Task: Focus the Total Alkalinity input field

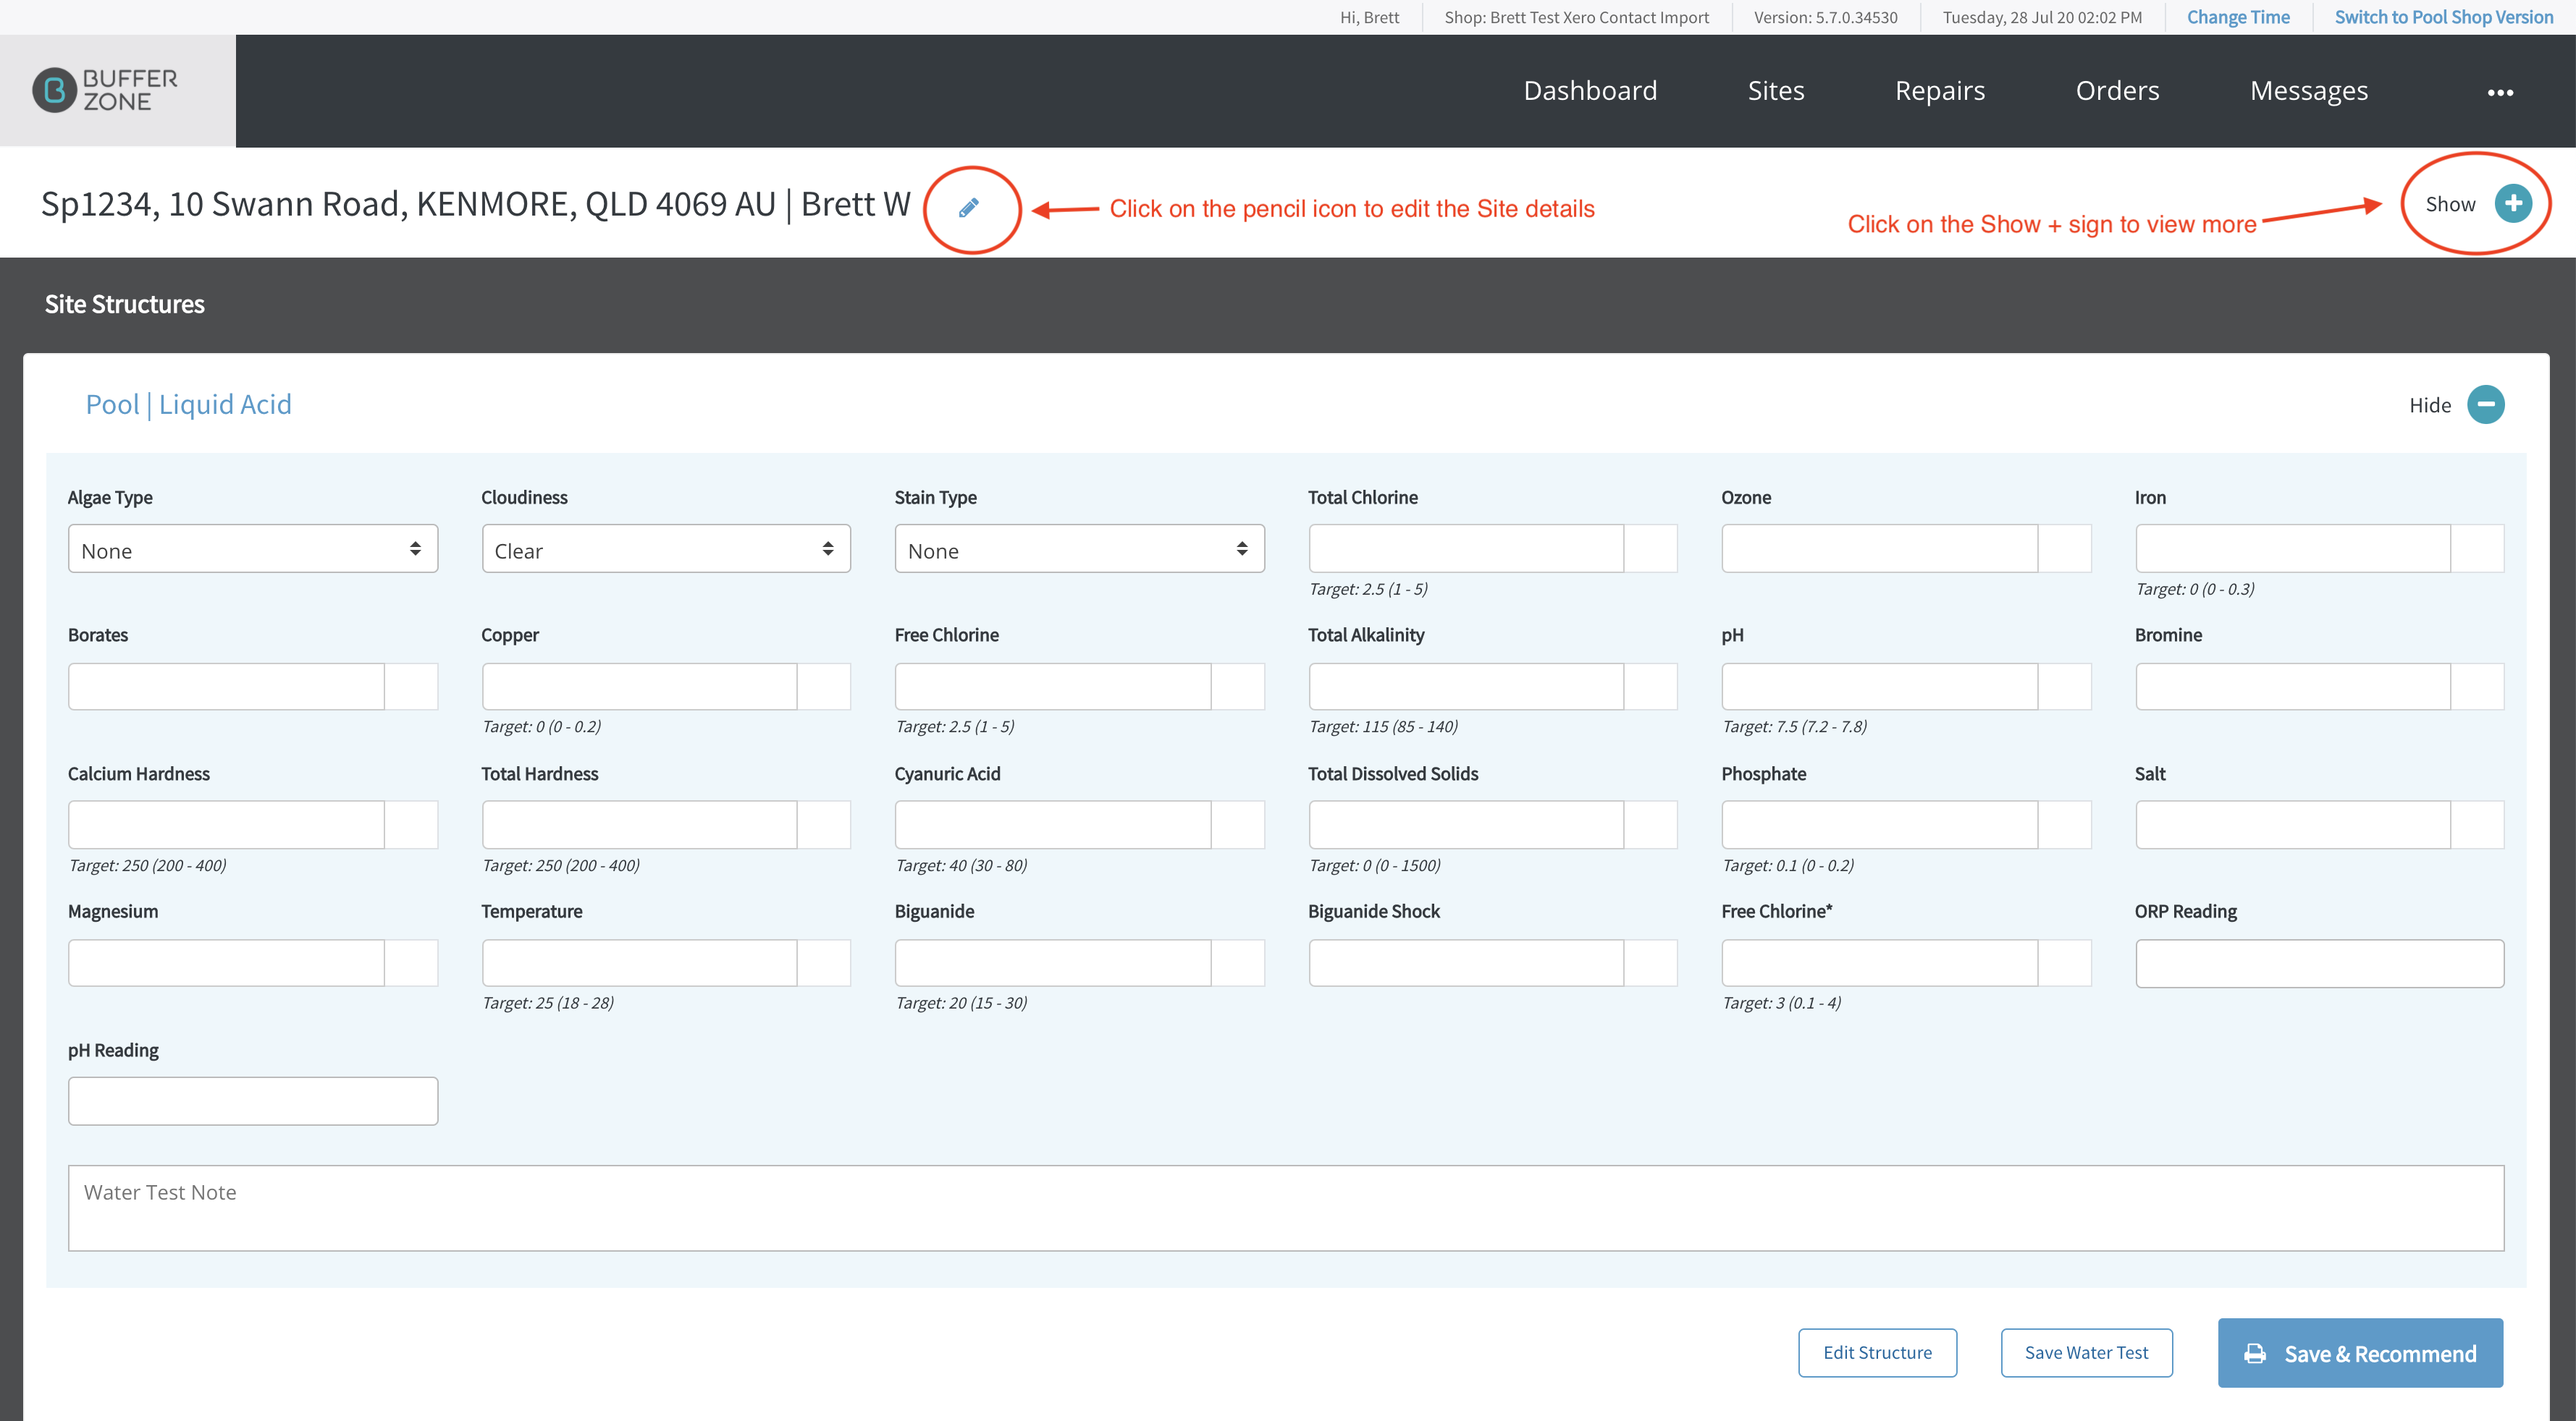Action: (1466, 687)
